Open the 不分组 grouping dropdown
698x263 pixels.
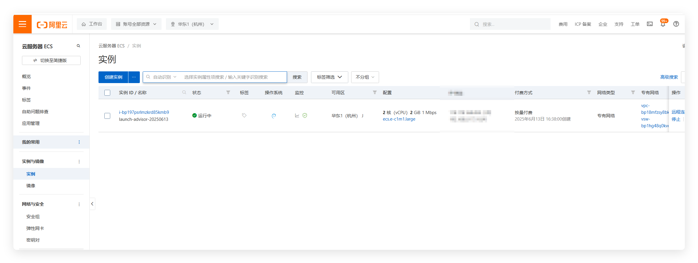pyautogui.click(x=365, y=77)
